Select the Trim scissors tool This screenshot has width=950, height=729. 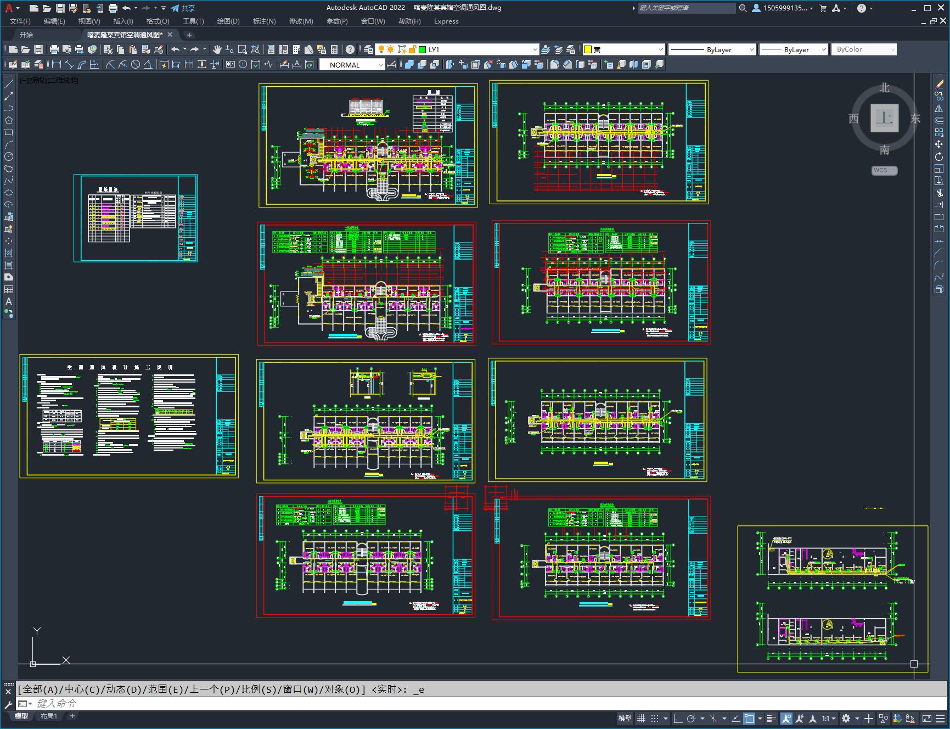(x=939, y=193)
